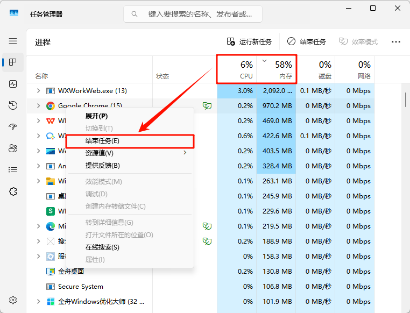
Task: Click 结束任务 button in the toolbar
Action: click(x=306, y=41)
